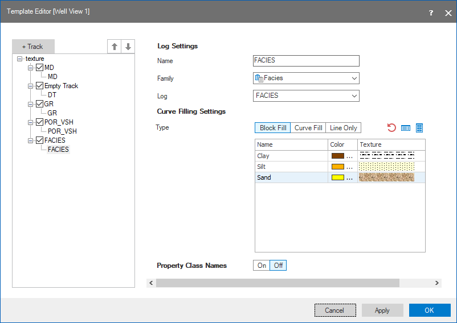Click the blue calculator-style icon

click(x=419, y=128)
